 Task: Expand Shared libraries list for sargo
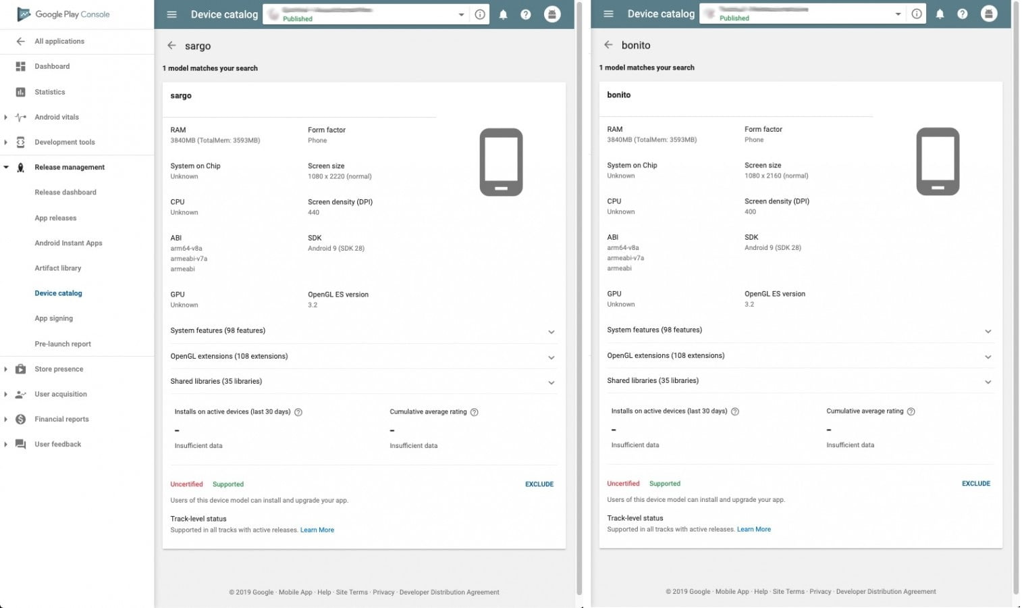coord(551,382)
